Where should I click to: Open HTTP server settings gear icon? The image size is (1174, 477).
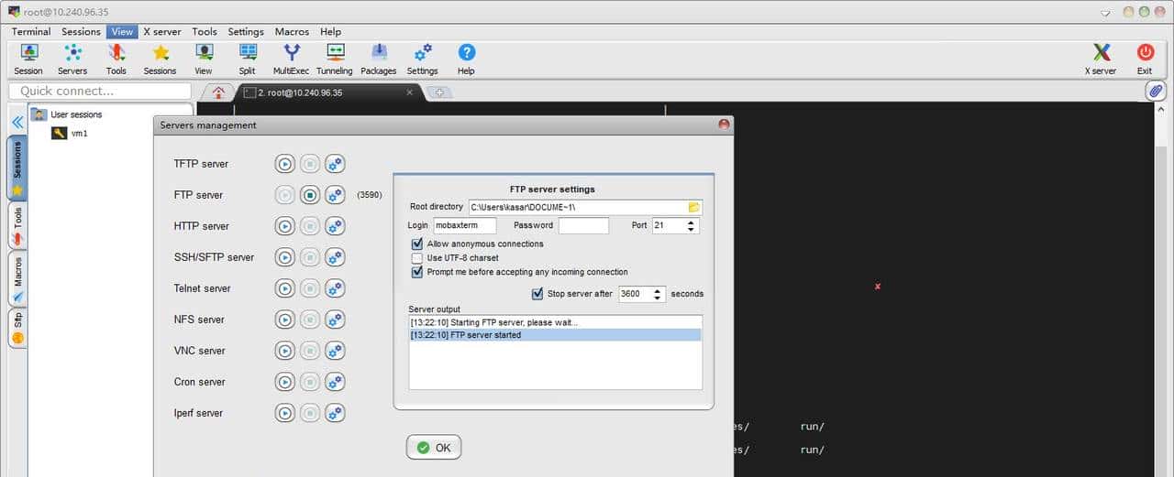(x=335, y=226)
